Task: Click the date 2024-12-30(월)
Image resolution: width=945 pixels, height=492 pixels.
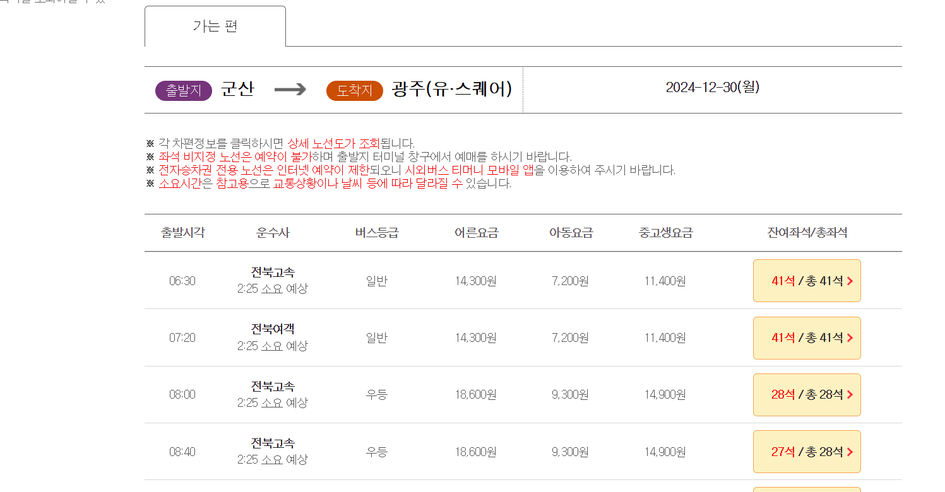Action: (x=713, y=87)
